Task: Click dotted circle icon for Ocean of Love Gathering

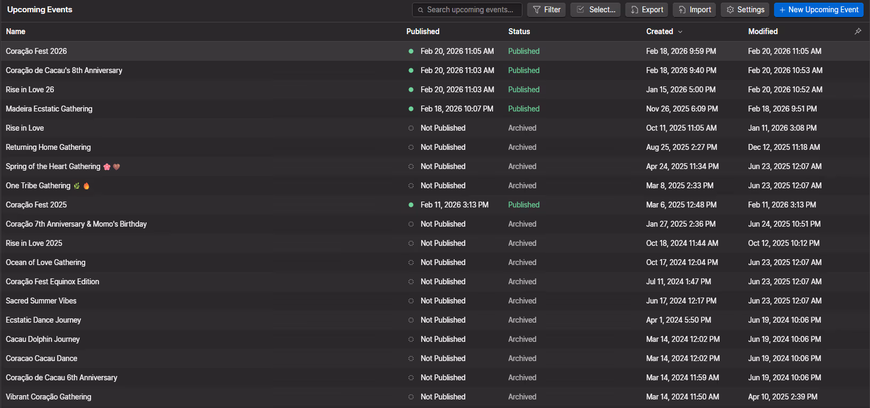Action: (x=411, y=262)
